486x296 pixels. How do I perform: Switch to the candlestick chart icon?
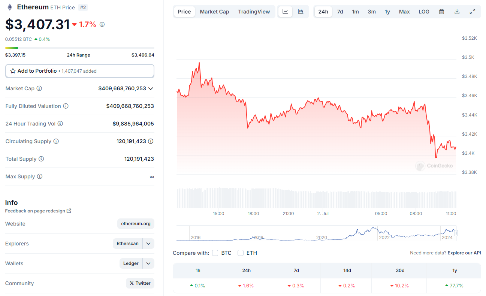(301, 12)
